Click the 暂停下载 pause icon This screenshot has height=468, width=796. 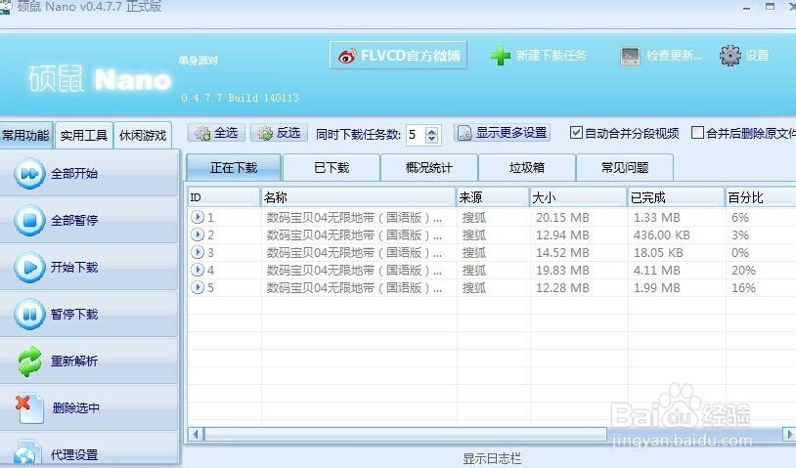[x=29, y=315]
